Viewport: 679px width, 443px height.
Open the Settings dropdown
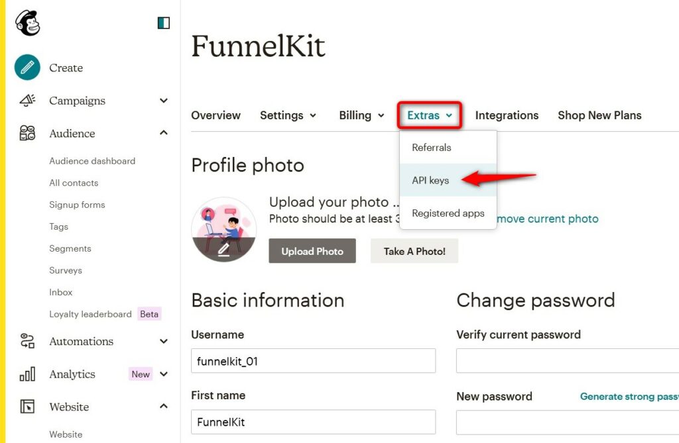click(x=288, y=115)
